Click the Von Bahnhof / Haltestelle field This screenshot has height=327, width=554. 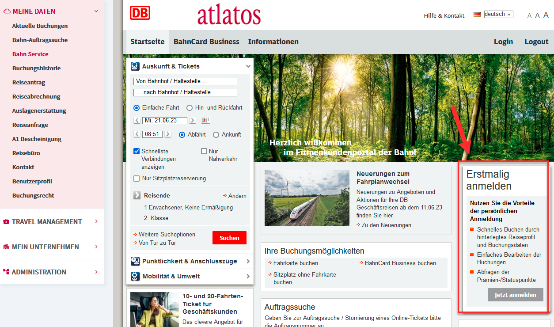point(185,81)
